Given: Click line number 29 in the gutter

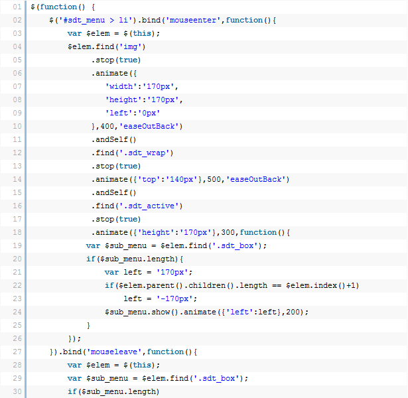Looking at the screenshot, I should coord(17,378).
